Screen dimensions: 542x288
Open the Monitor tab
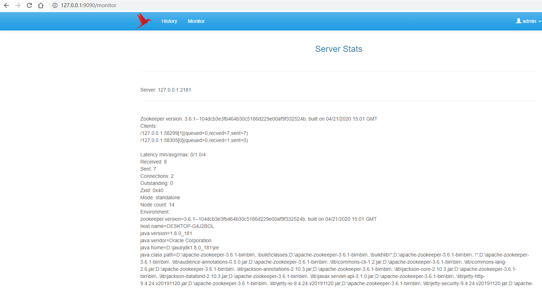click(196, 21)
